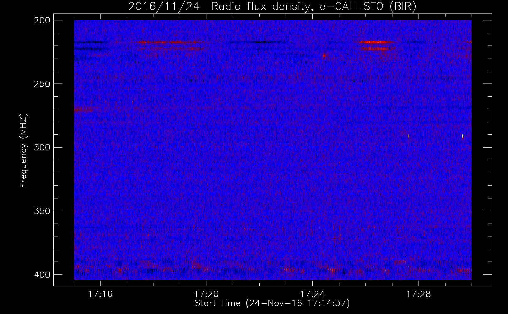Click the 17:28 time axis label
Viewport: 508px width, 314px height.
[x=419, y=294]
